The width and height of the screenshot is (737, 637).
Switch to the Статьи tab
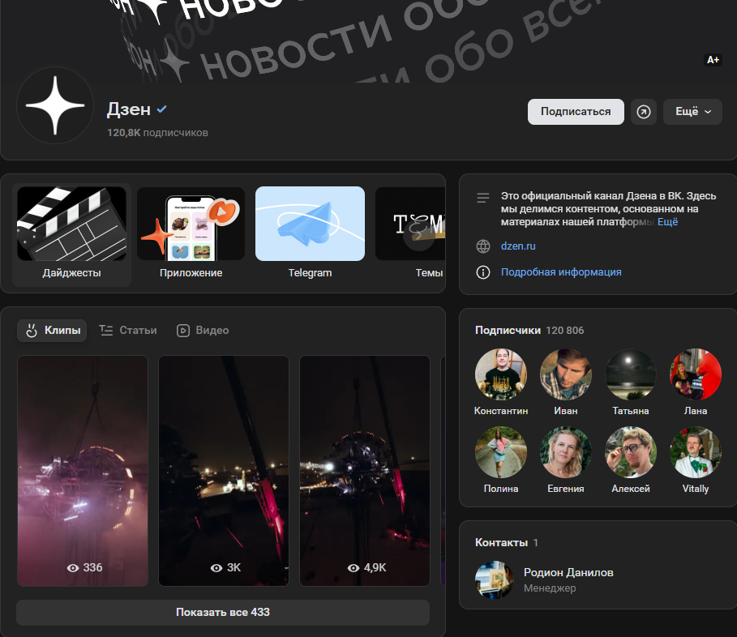(128, 331)
